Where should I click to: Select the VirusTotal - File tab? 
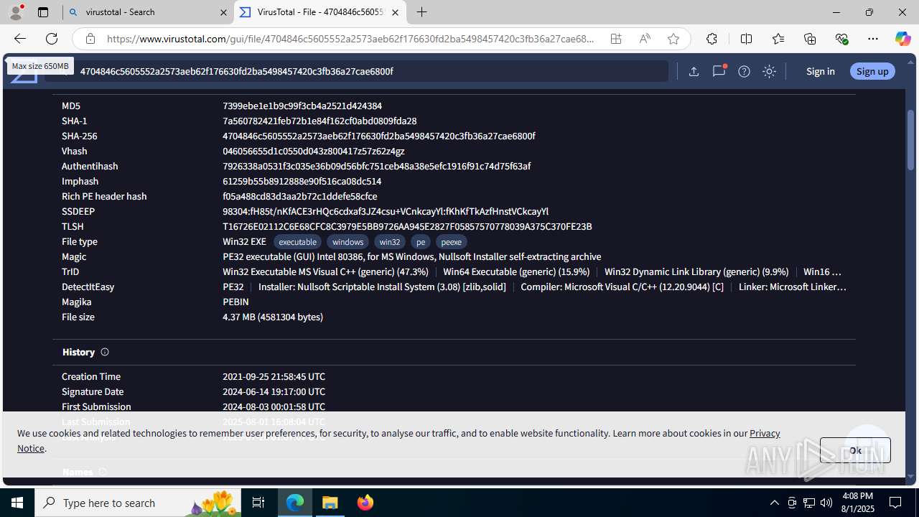click(320, 12)
